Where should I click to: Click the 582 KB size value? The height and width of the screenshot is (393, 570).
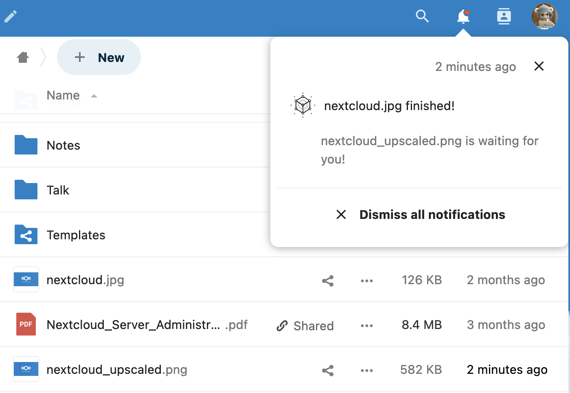(x=421, y=370)
